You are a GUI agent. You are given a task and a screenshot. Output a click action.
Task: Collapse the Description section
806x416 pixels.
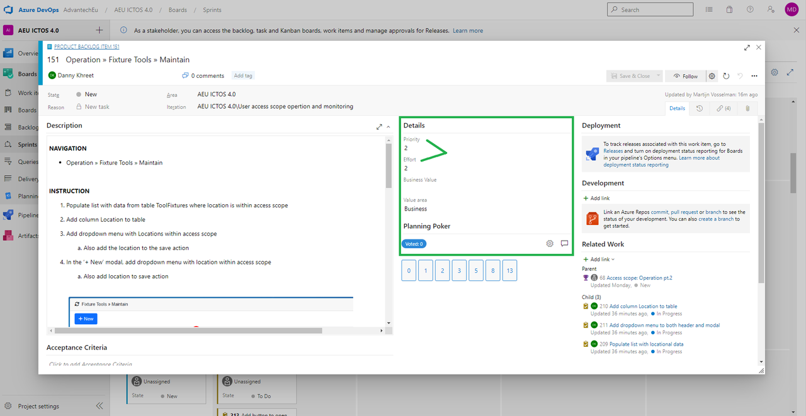388,126
